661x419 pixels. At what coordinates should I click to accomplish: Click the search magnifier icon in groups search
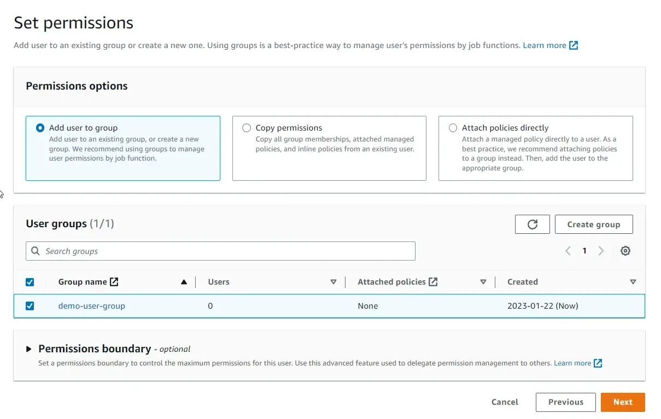[x=36, y=251]
